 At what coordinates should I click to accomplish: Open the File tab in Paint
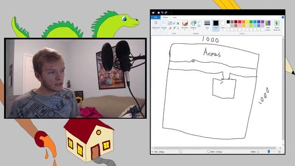click(155, 18)
